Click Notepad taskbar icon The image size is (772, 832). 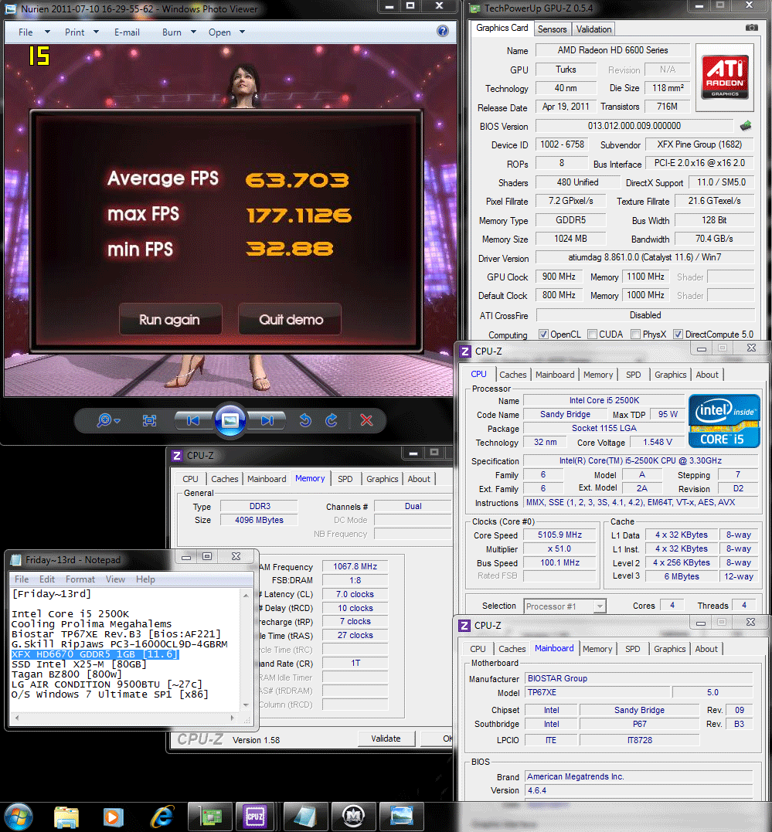tap(306, 817)
